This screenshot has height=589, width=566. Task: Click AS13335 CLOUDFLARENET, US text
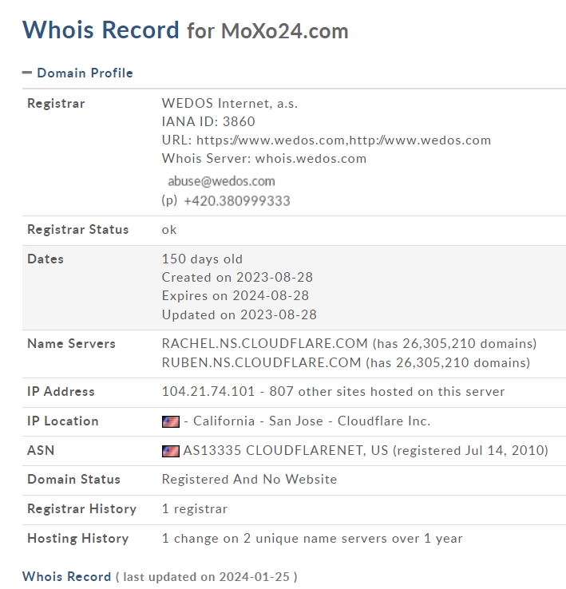pos(286,450)
